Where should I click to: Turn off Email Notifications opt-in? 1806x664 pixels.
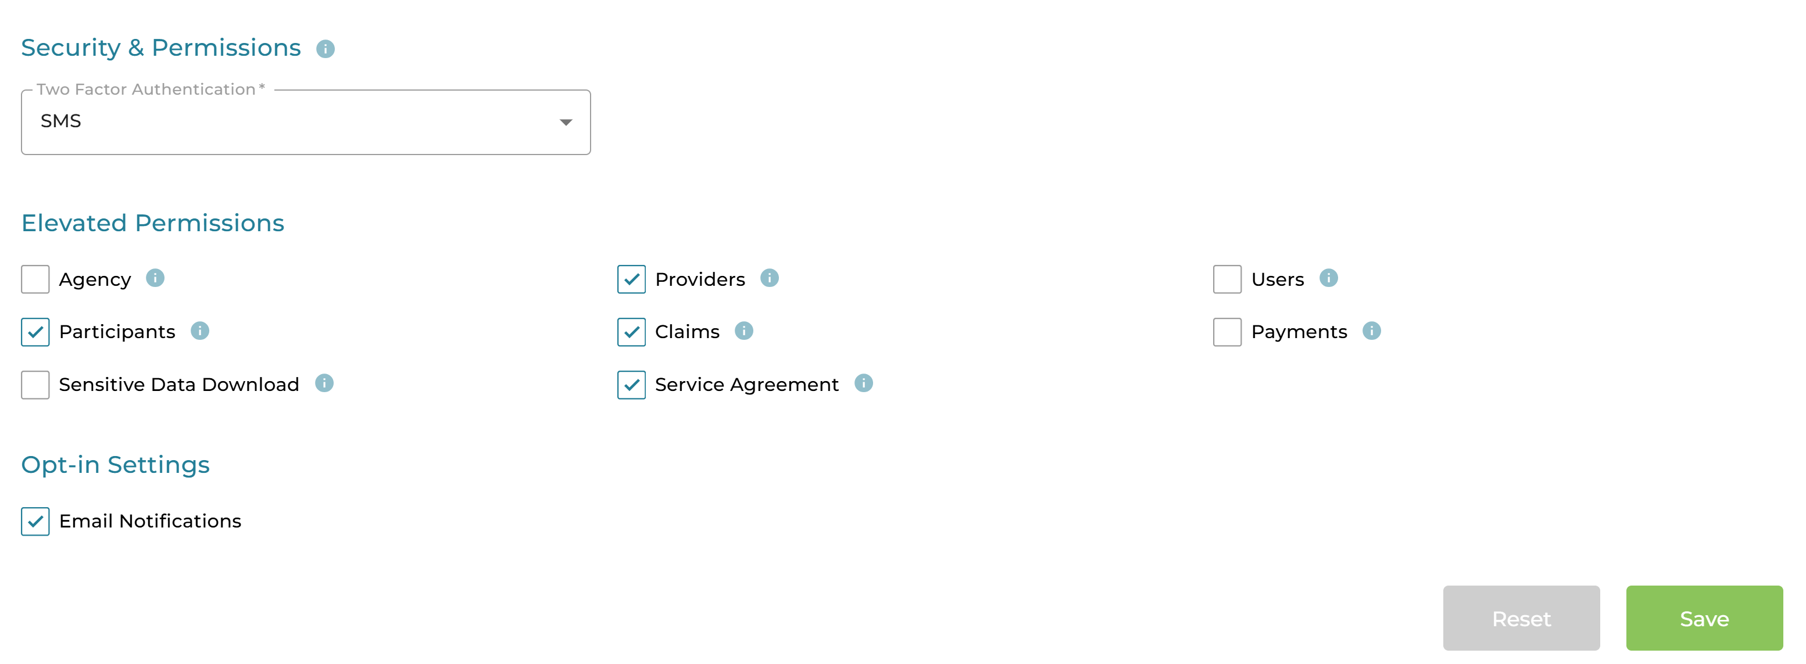[x=36, y=521]
